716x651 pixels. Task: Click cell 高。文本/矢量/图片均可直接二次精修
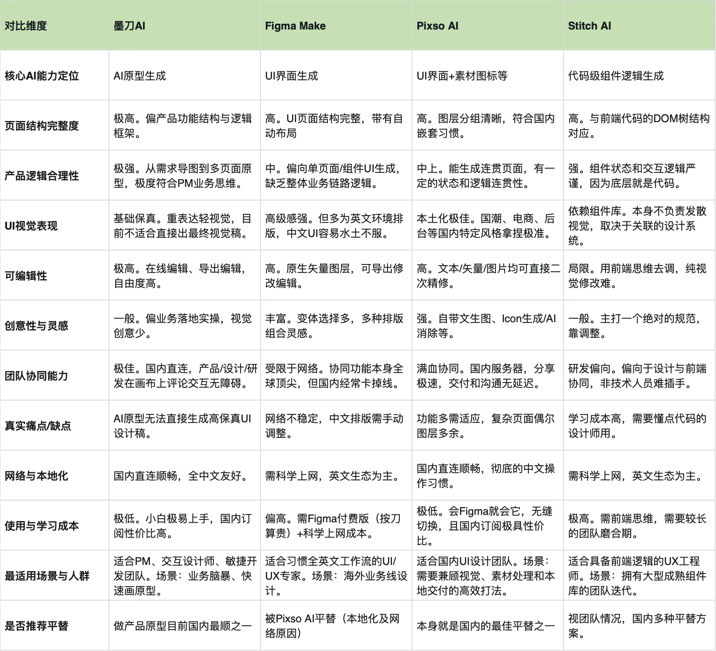pyautogui.click(x=488, y=275)
